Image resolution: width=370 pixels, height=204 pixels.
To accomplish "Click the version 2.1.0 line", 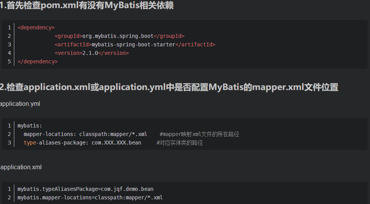I will [x=92, y=53].
